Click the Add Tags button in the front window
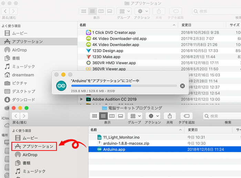The height and width of the screenshot is (178, 241). coord(187,116)
